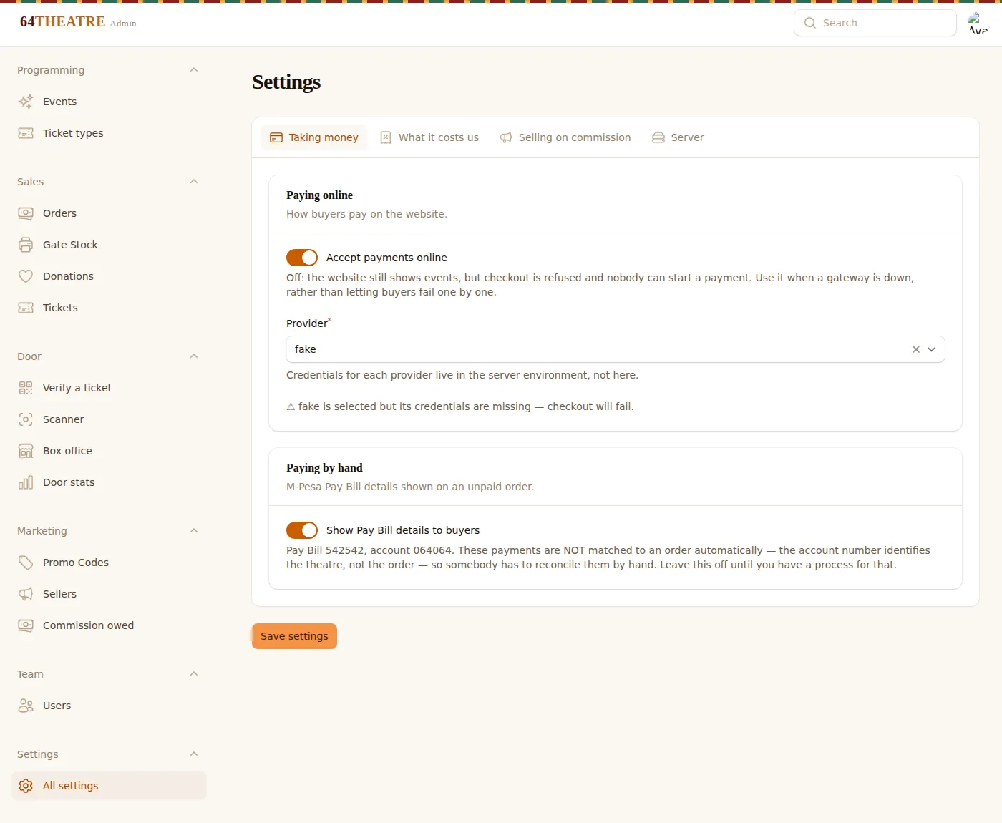Open the Provider dropdown arrow
The width and height of the screenshot is (1002, 823).
point(932,349)
